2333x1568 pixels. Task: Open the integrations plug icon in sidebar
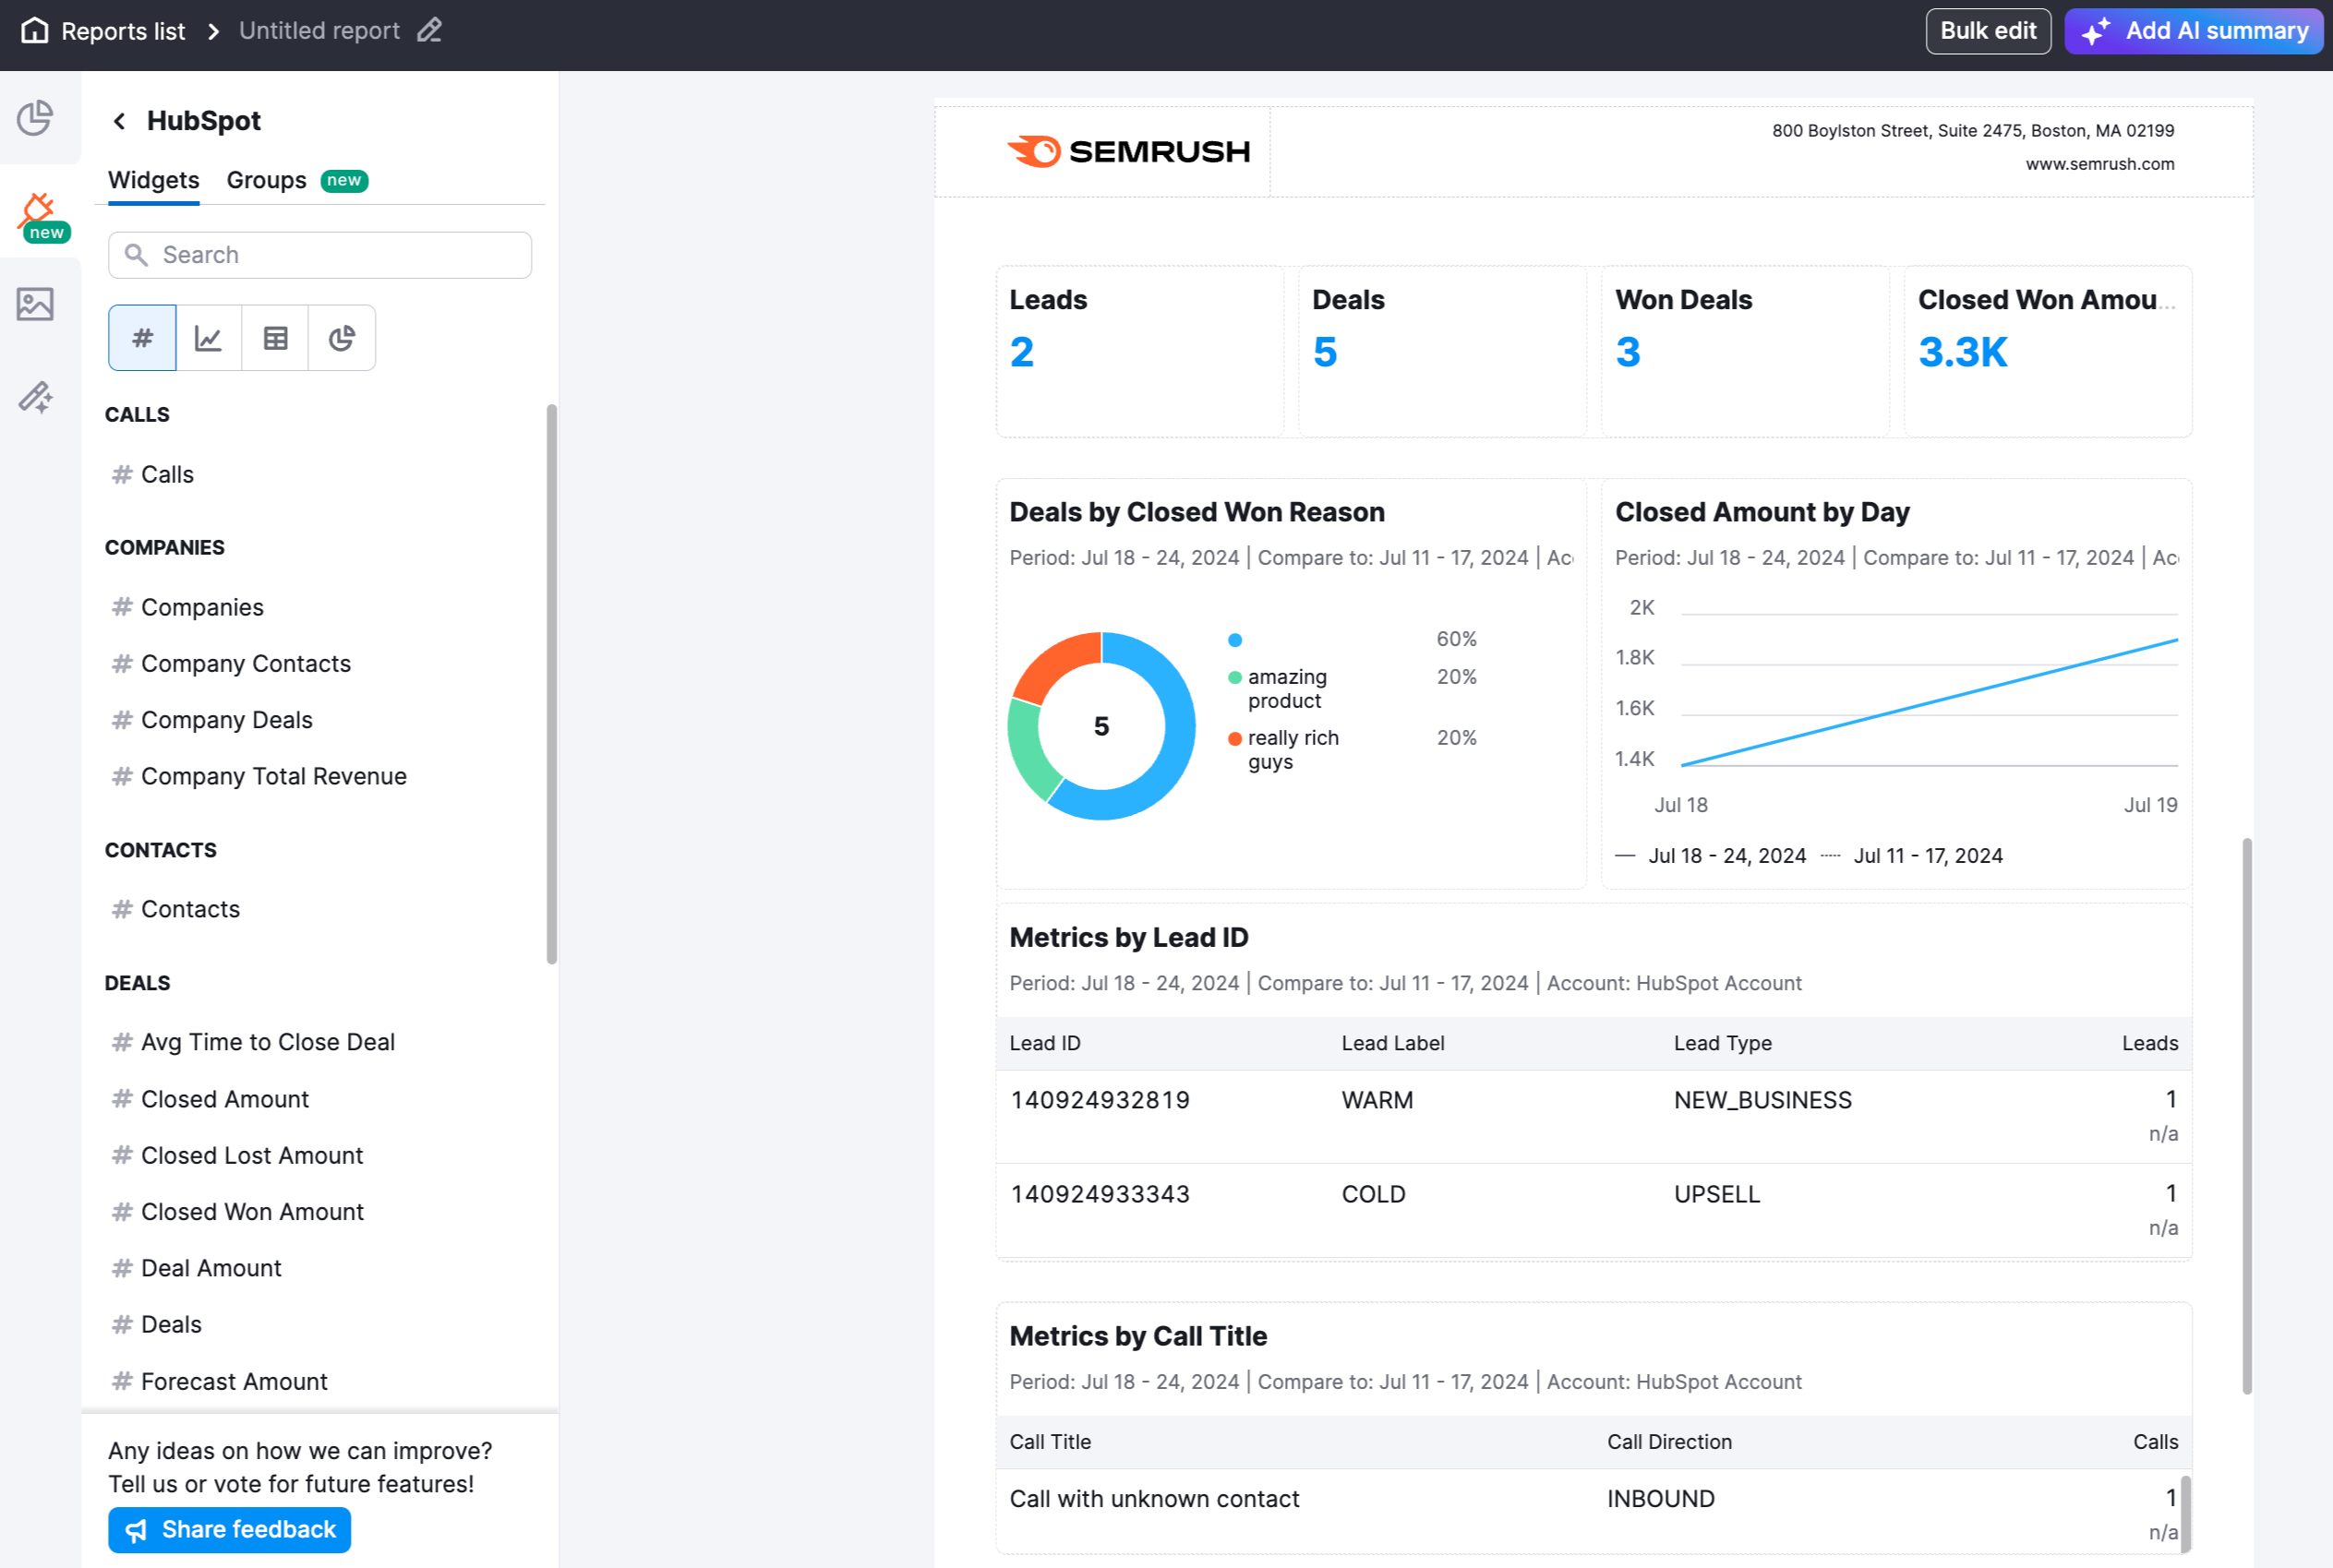pyautogui.click(x=40, y=214)
